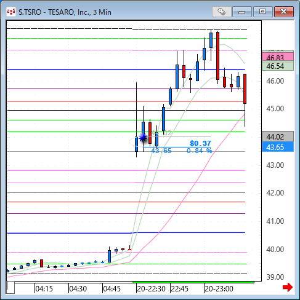Click the small white box at time axis left

[x=10, y=287]
